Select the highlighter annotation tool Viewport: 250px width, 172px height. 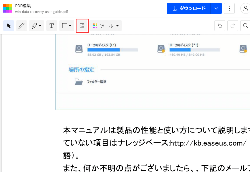click(34, 26)
